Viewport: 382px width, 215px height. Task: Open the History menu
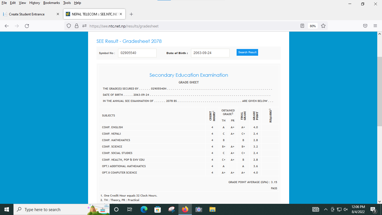pos(35,3)
